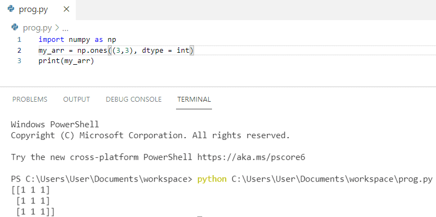Open the https://aka.ms/pscore6 link
The image size is (436, 217).
point(251,157)
